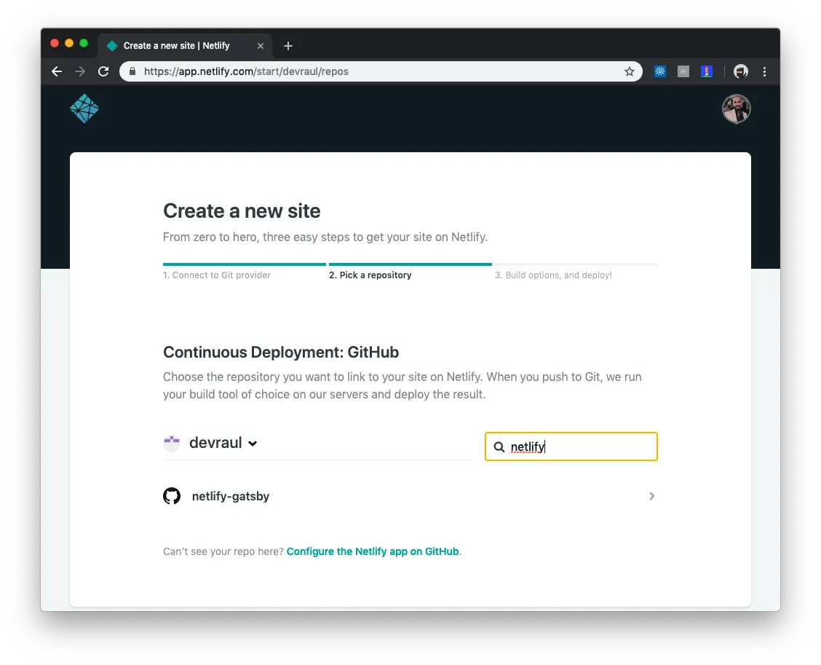This screenshot has height=665, width=821.
Task: Click the Continuous Deployment: GitHub heading
Action: pos(281,352)
